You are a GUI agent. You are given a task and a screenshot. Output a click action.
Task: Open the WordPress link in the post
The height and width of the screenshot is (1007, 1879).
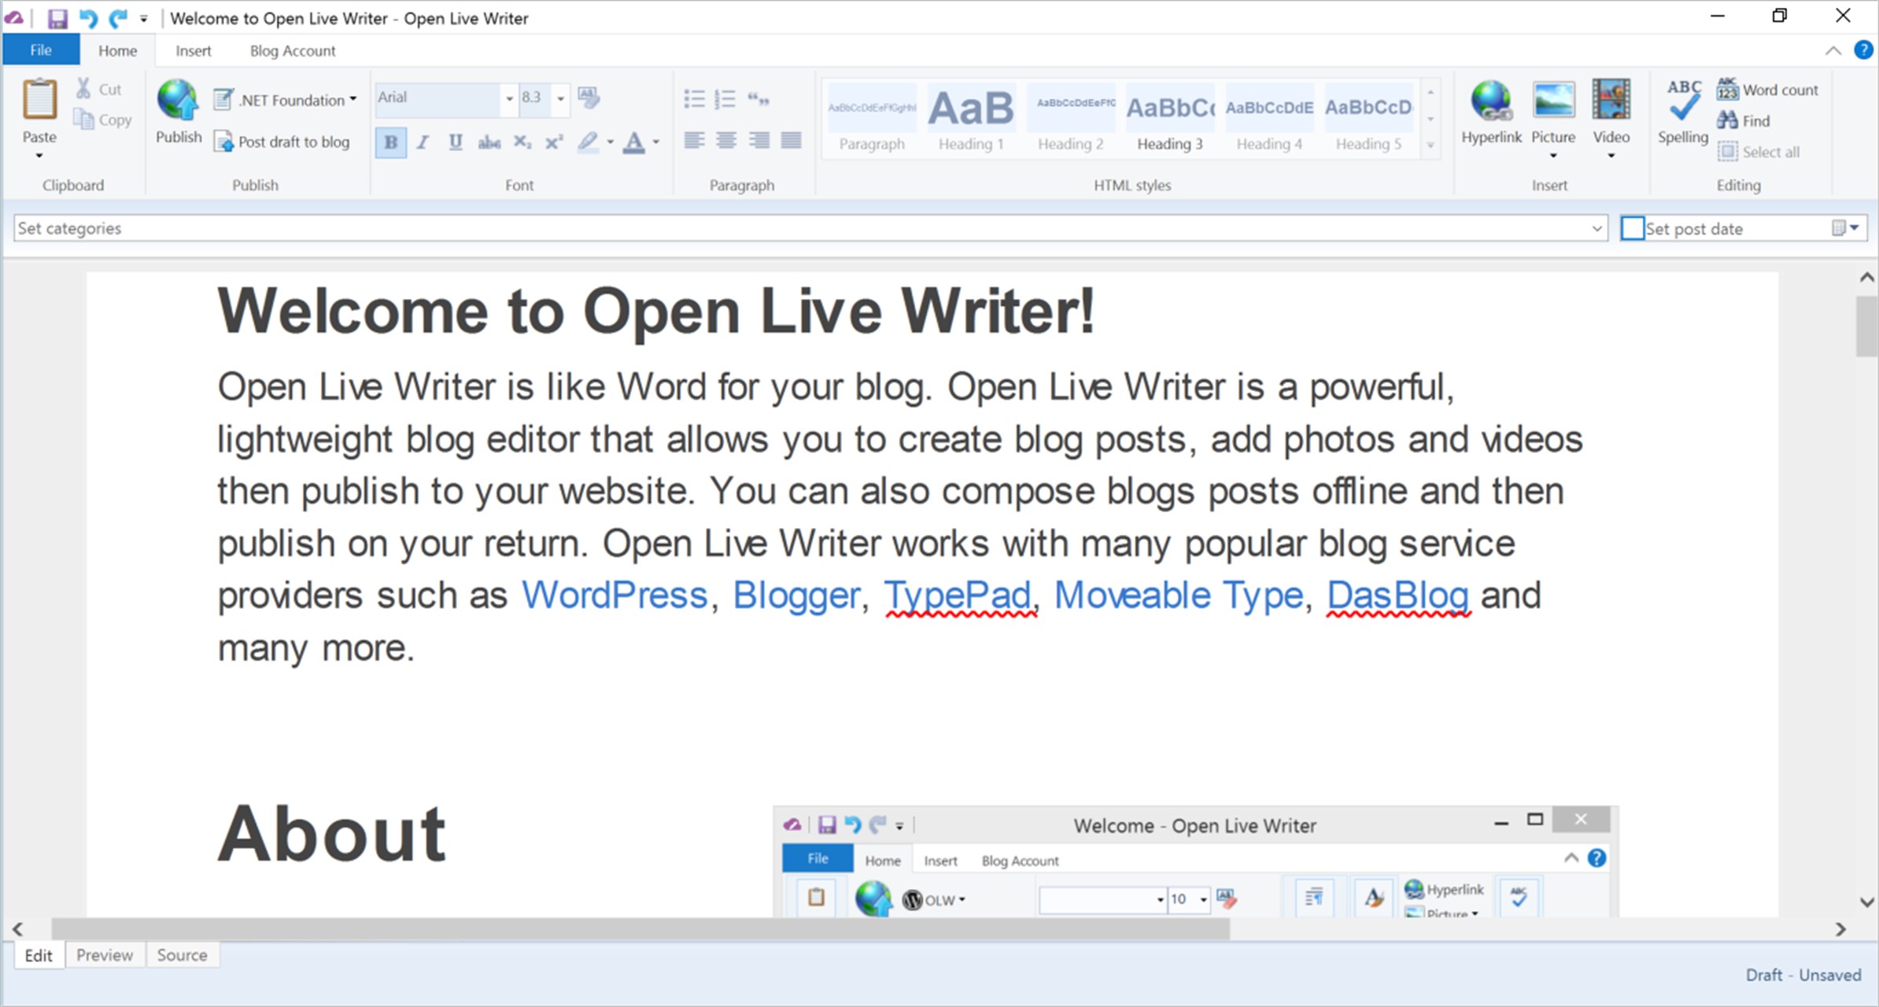615,595
